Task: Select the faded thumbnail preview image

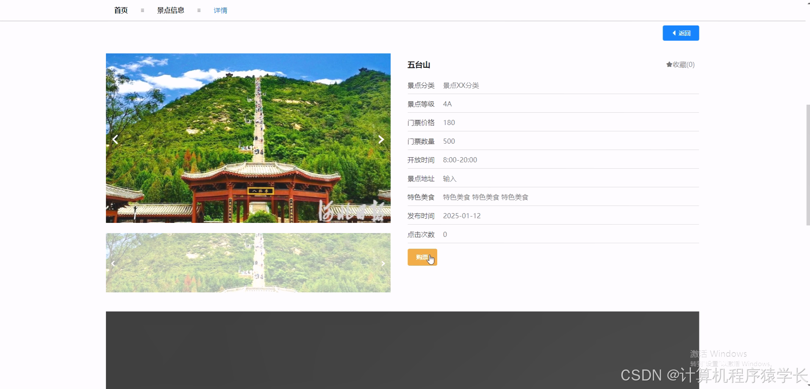Action: 248,263
